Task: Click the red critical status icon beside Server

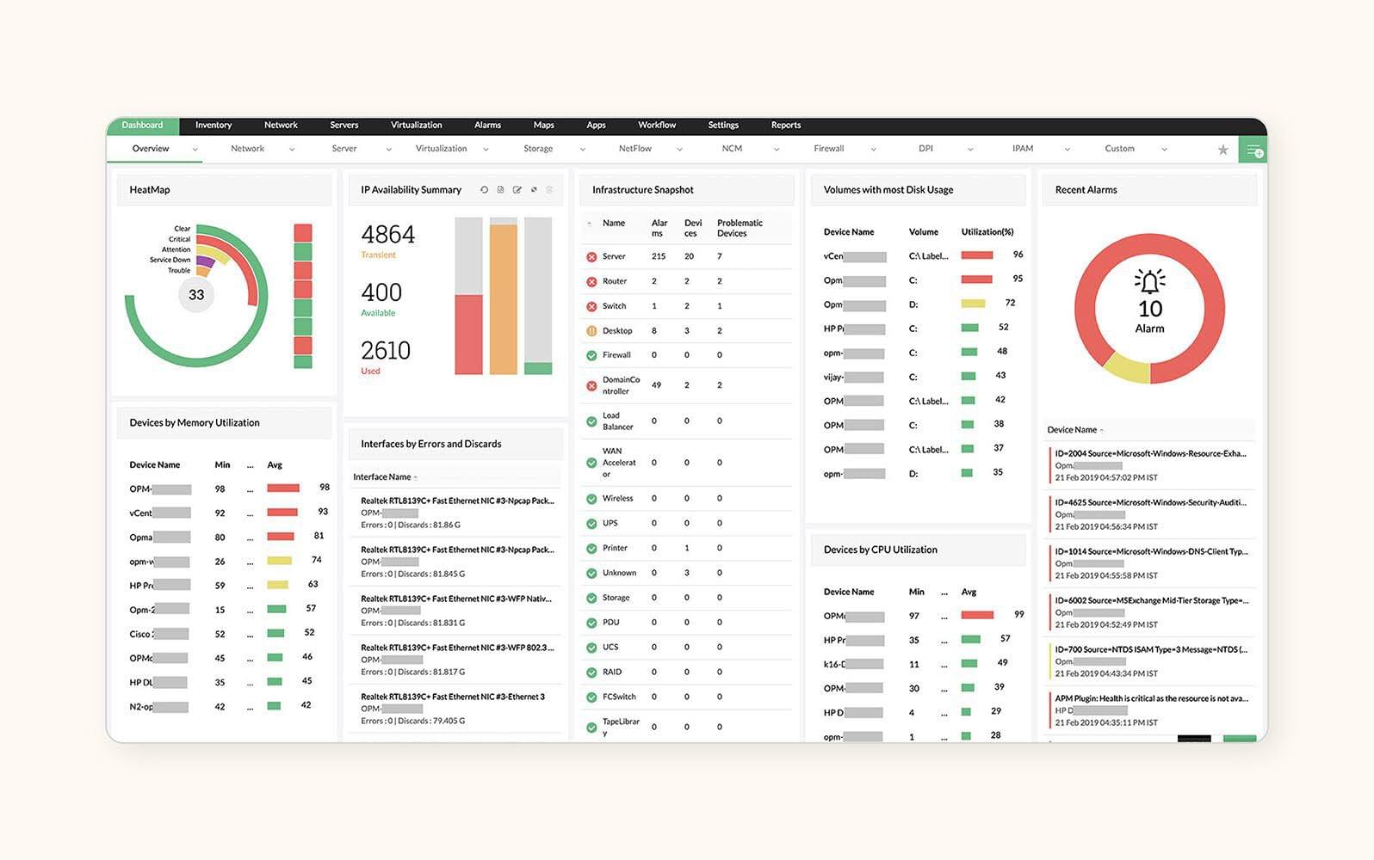Action: click(591, 257)
